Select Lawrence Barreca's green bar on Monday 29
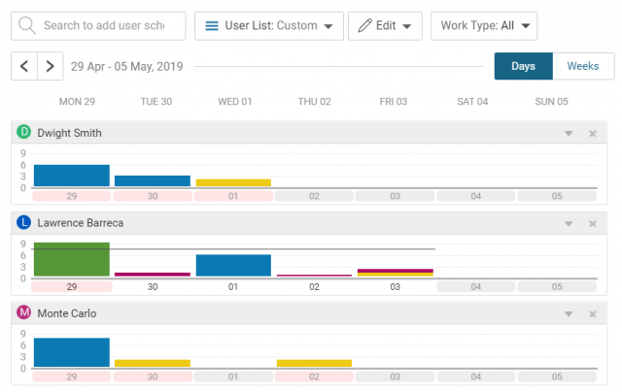 (71, 259)
